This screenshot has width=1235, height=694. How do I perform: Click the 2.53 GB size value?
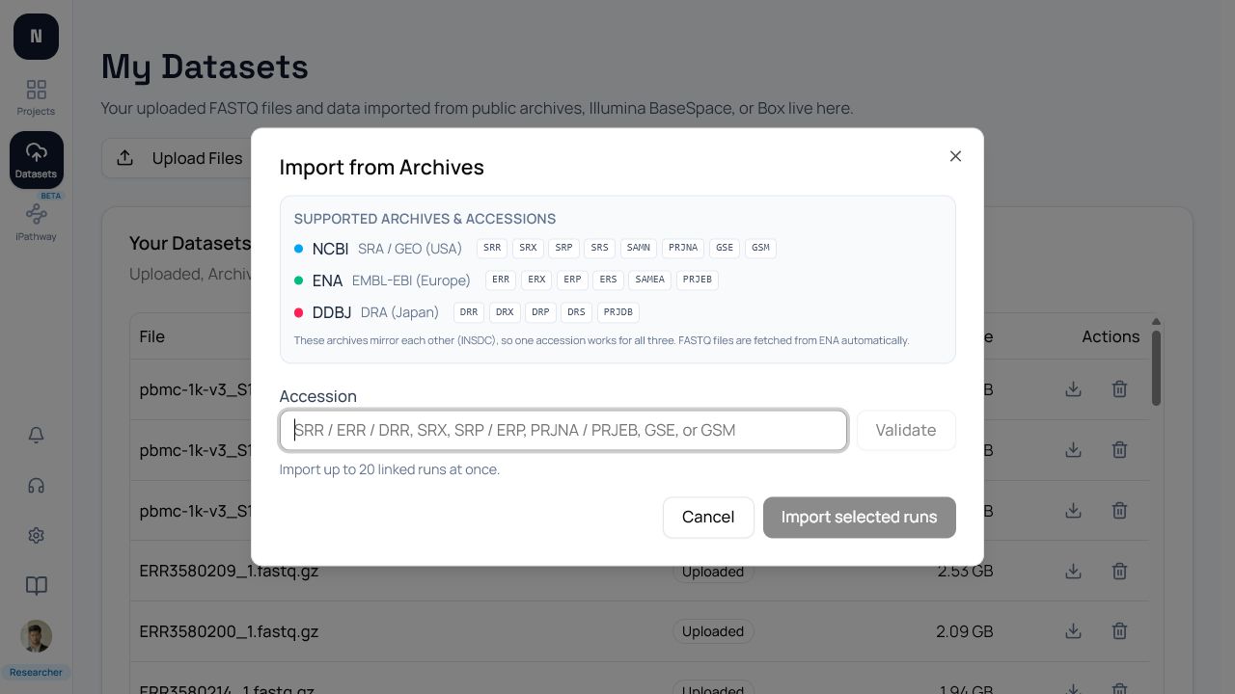965,571
